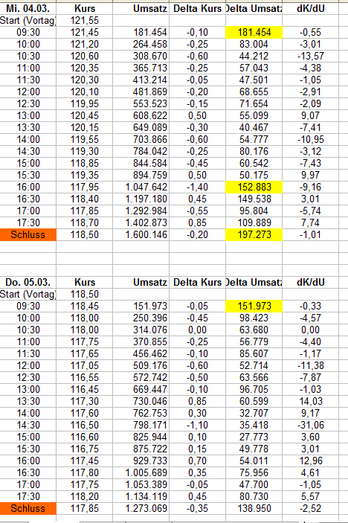
Task: Select Umsatz value 762.753
Action: point(150,413)
